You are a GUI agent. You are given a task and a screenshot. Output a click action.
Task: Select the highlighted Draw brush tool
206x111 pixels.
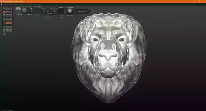(x=4, y=12)
